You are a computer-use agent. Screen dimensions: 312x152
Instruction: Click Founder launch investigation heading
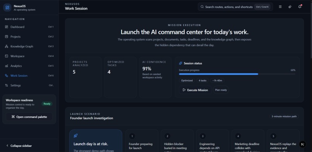[x=91, y=118]
